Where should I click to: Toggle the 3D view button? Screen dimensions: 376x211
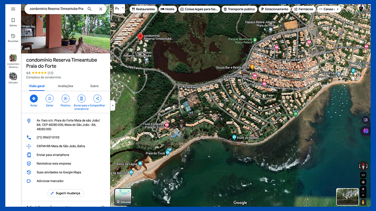pos(363,175)
